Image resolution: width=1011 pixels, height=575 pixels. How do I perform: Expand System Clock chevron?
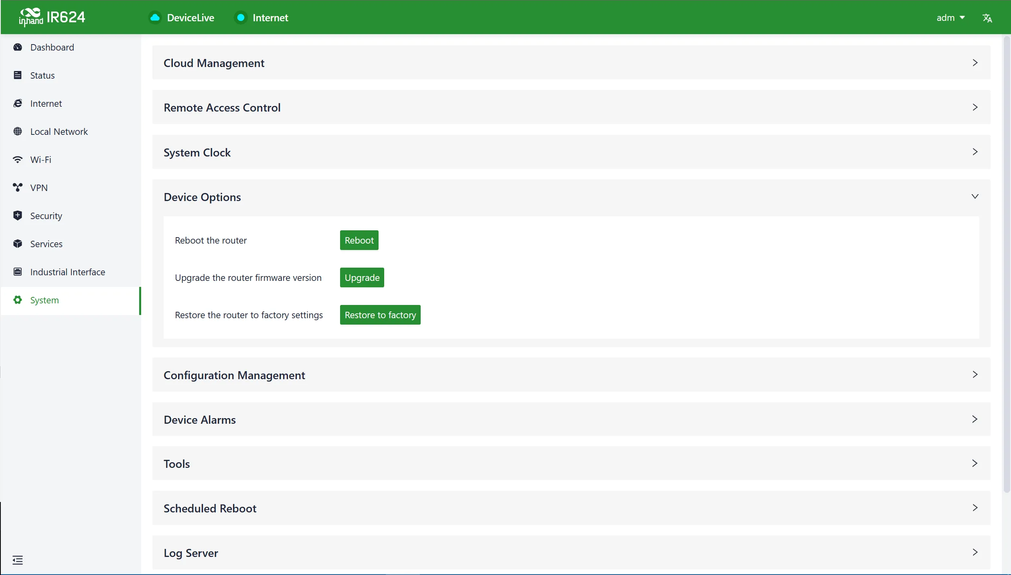coord(975,152)
